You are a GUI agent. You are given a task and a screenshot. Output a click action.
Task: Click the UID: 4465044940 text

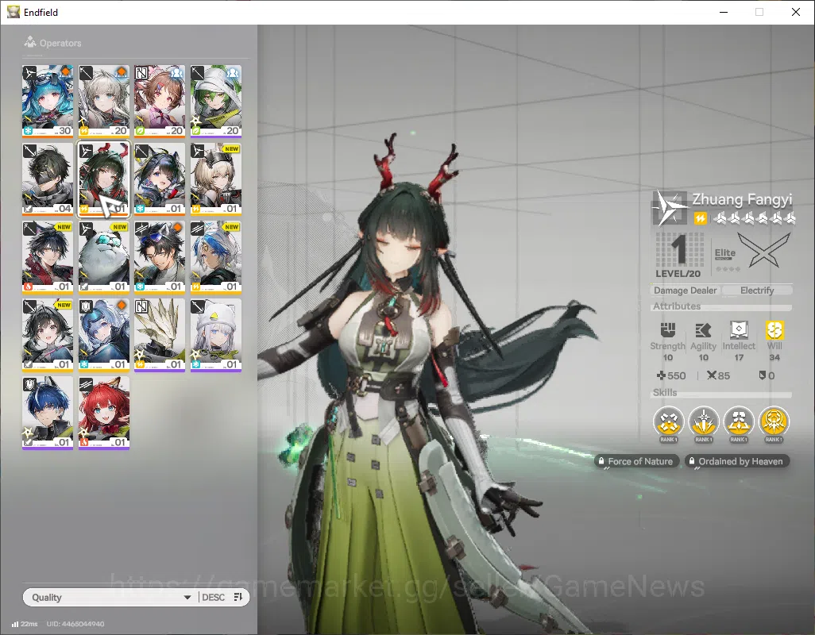tap(75, 624)
